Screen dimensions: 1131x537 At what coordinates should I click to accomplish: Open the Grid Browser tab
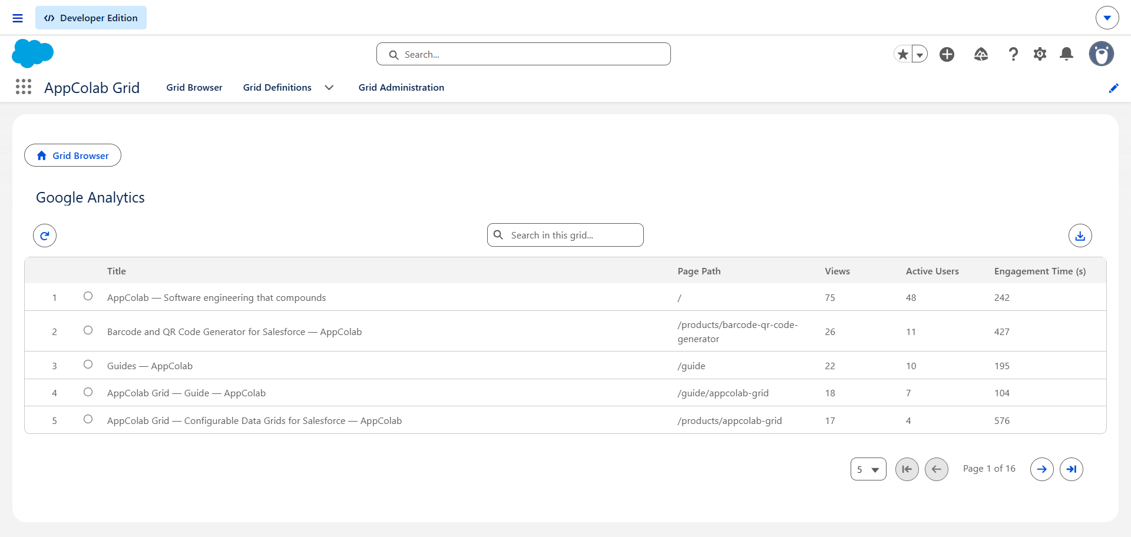click(194, 87)
